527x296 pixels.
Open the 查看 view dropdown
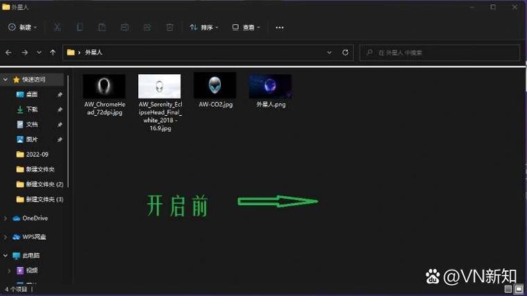tap(246, 27)
